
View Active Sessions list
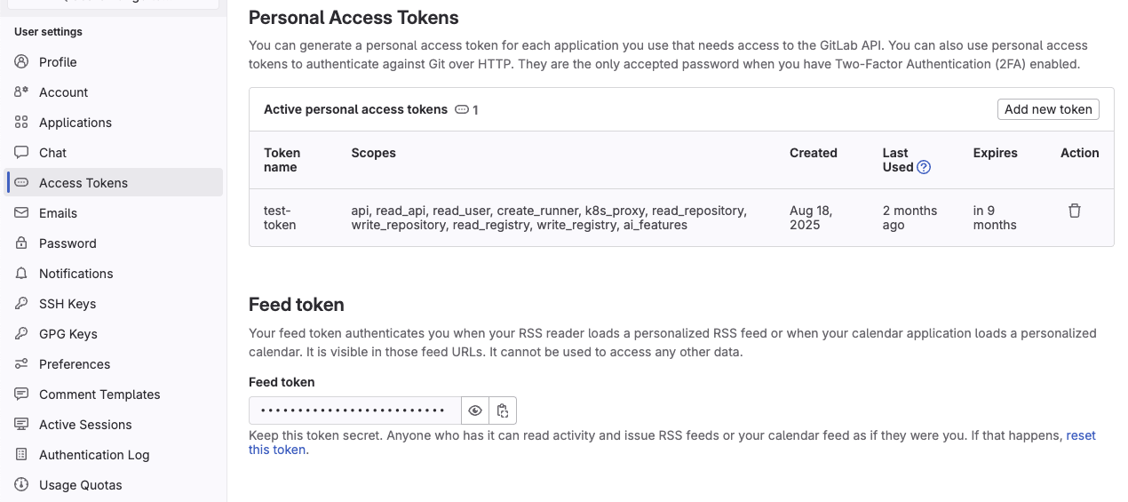(x=85, y=425)
